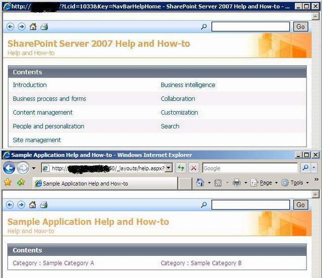The width and height of the screenshot is (322, 278).
Task: Click scroll up arrow in Sample Application window
Action: (315, 194)
